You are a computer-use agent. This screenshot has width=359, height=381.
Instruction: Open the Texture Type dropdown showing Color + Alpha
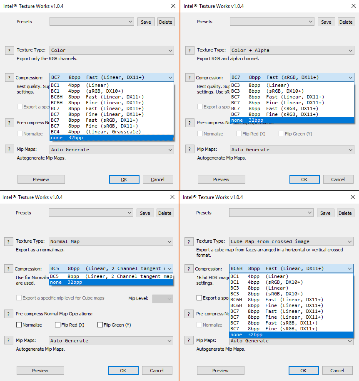tap(292, 50)
